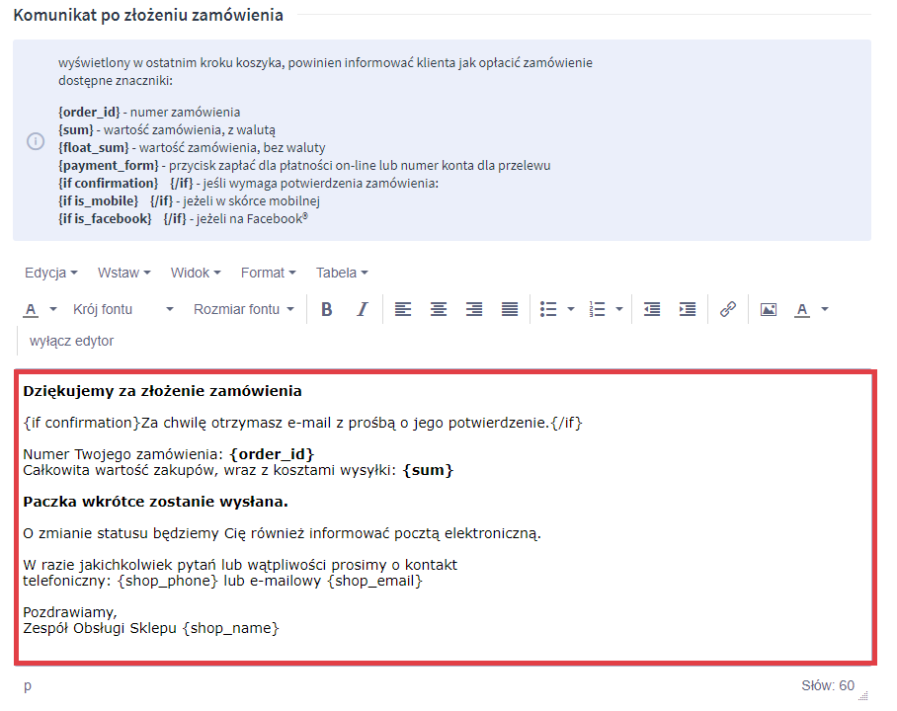
Task: Open the Tabela menu
Action: coord(342,273)
